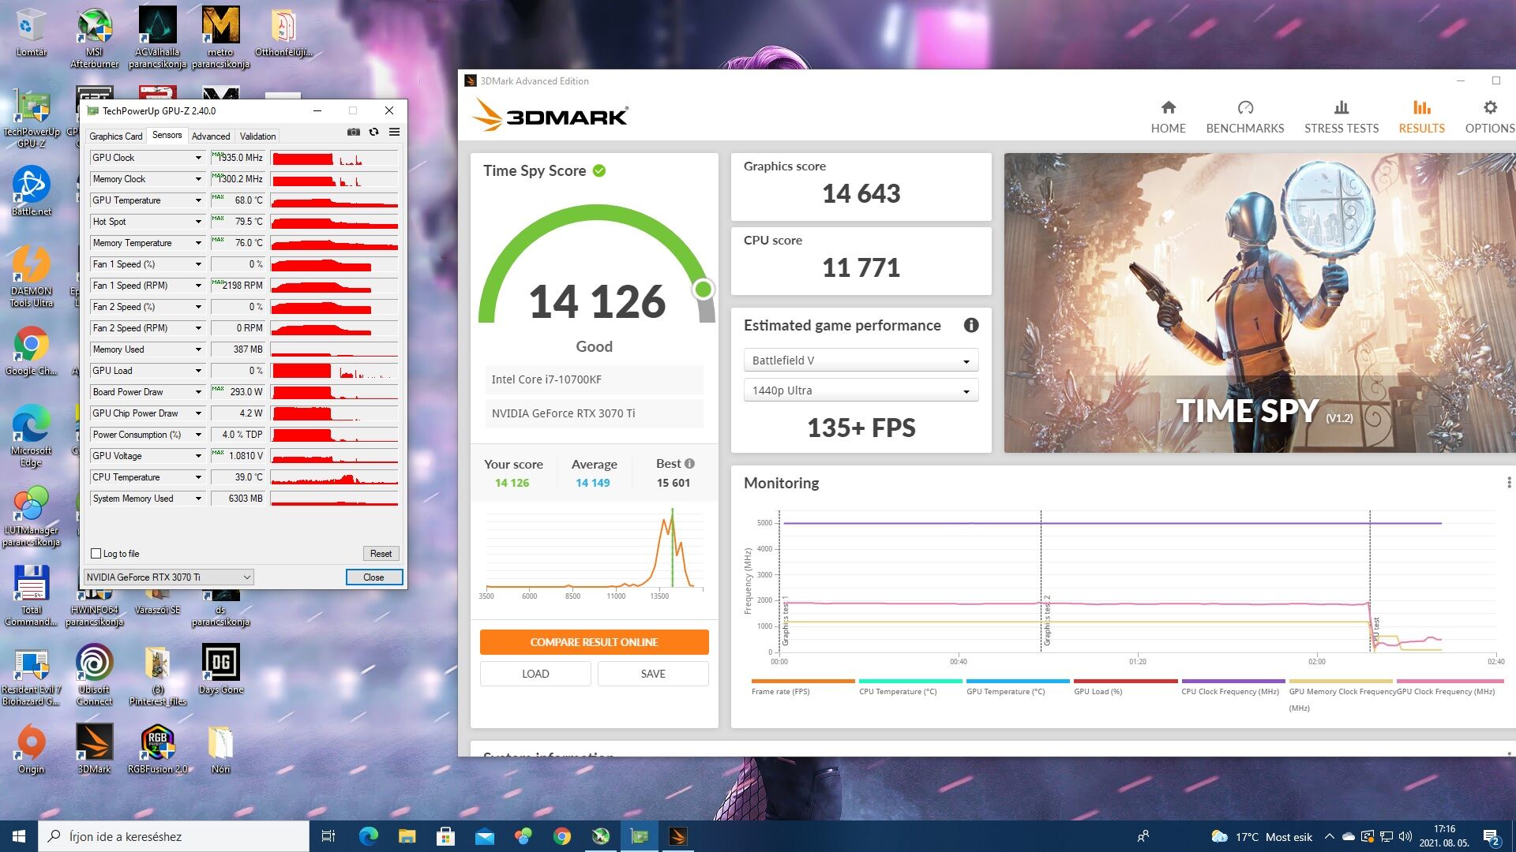Open the 1440p Ultra resolution dropdown
The height and width of the screenshot is (852, 1516).
[x=861, y=390]
